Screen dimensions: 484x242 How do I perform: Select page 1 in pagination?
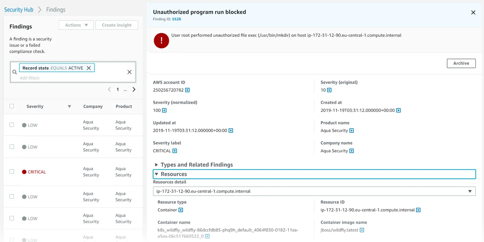tap(118, 90)
